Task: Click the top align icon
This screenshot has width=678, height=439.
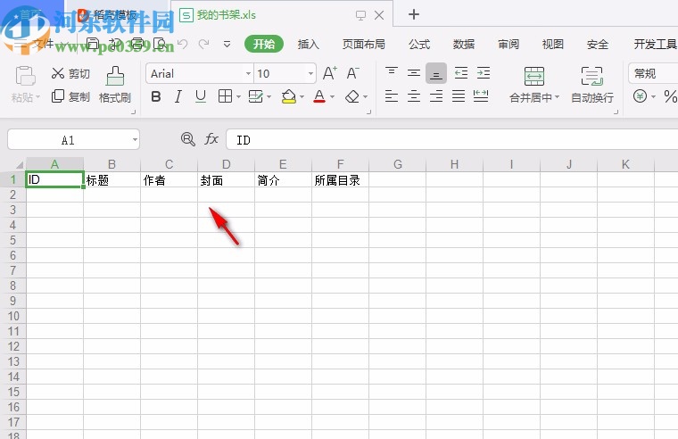Action: pyautogui.click(x=392, y=72)
